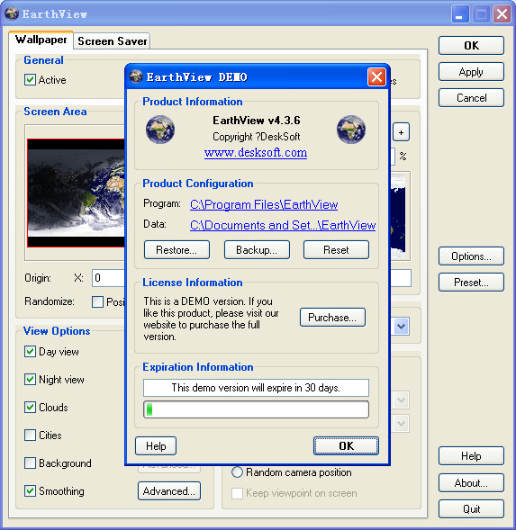
Task: Click the EarthView DEMO title bar globe icon
Action: pyautogui.click(x=136, y=76)
